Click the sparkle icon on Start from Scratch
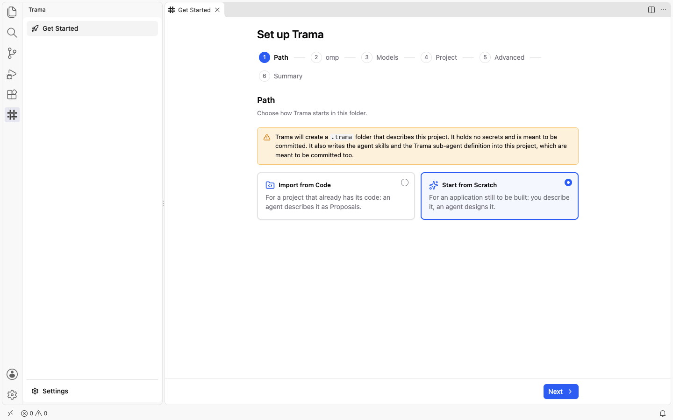 434,185
